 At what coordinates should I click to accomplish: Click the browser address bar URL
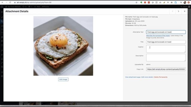34,2
